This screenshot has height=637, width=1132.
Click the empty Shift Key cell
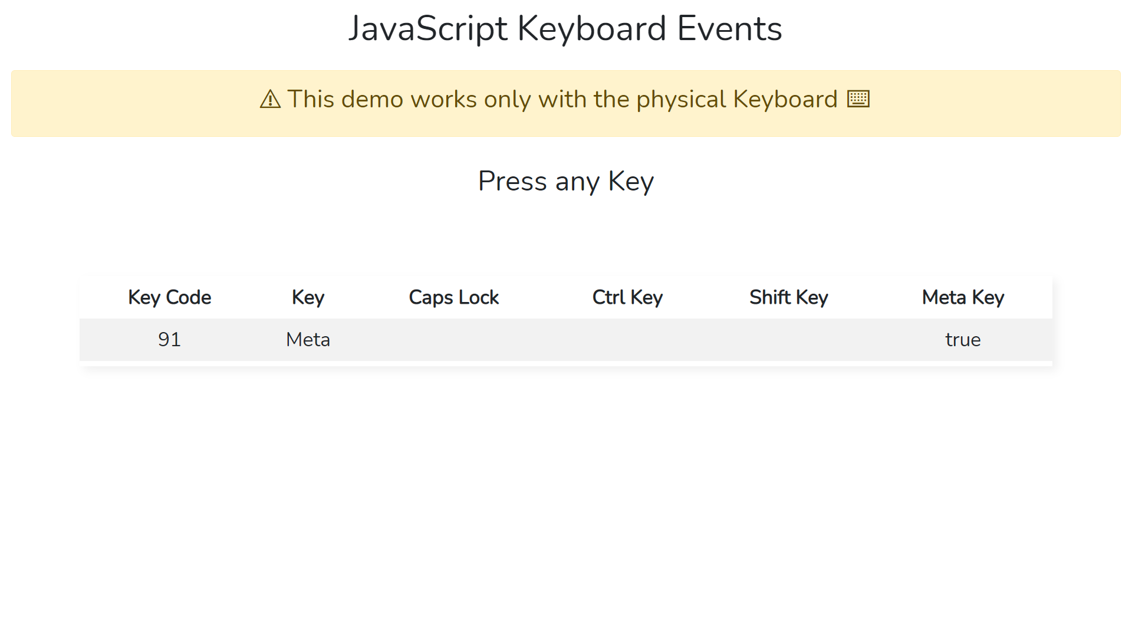click(788, 340)
